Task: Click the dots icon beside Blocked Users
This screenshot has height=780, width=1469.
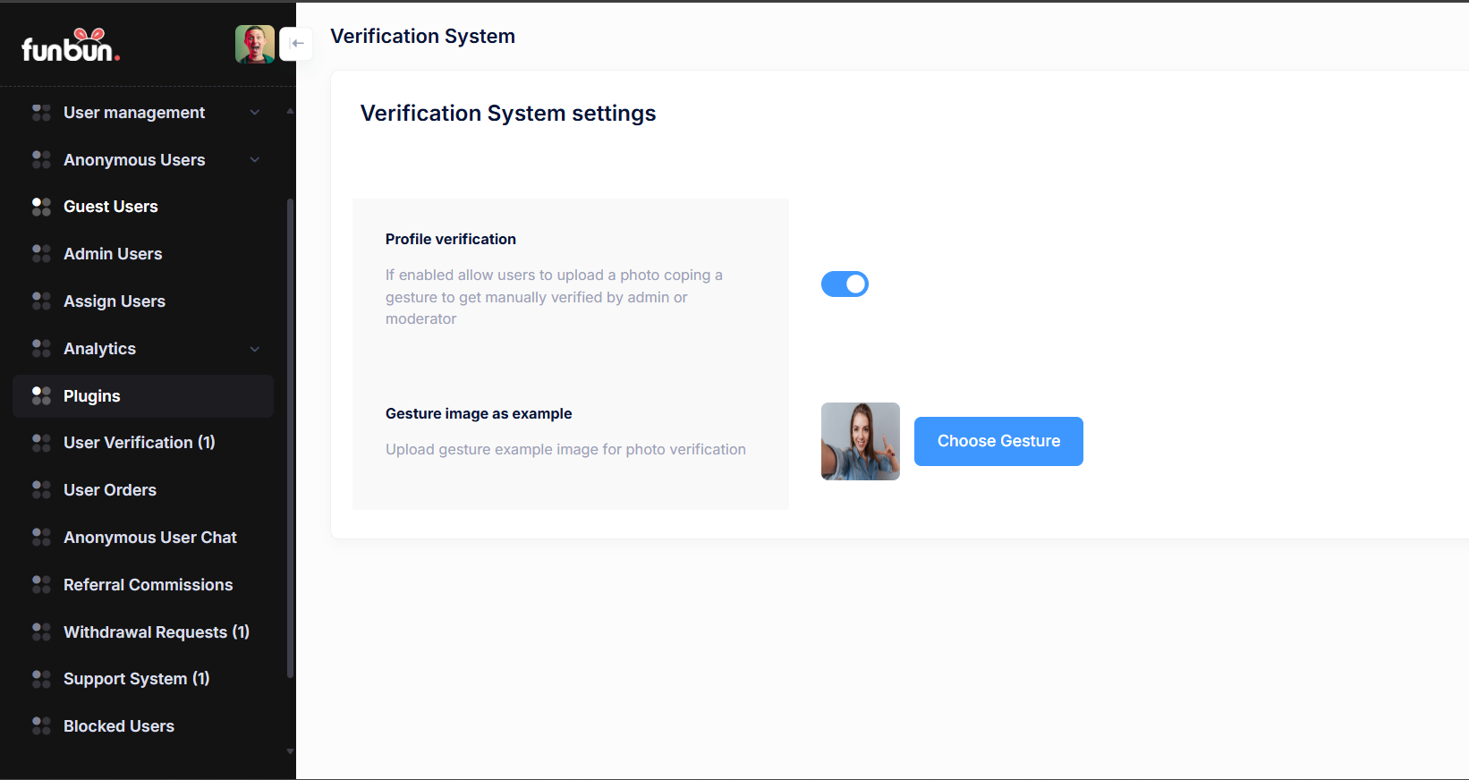Action: 41,726
